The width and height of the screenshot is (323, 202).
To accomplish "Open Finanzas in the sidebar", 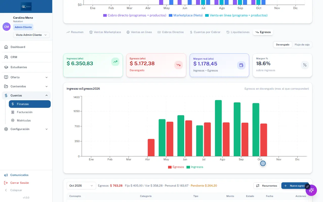I will (30, 104).
